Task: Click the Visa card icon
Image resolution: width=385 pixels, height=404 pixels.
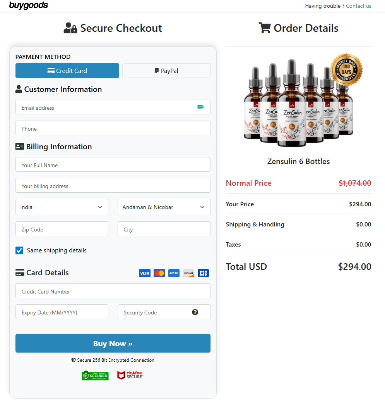Action: (144, 273)
